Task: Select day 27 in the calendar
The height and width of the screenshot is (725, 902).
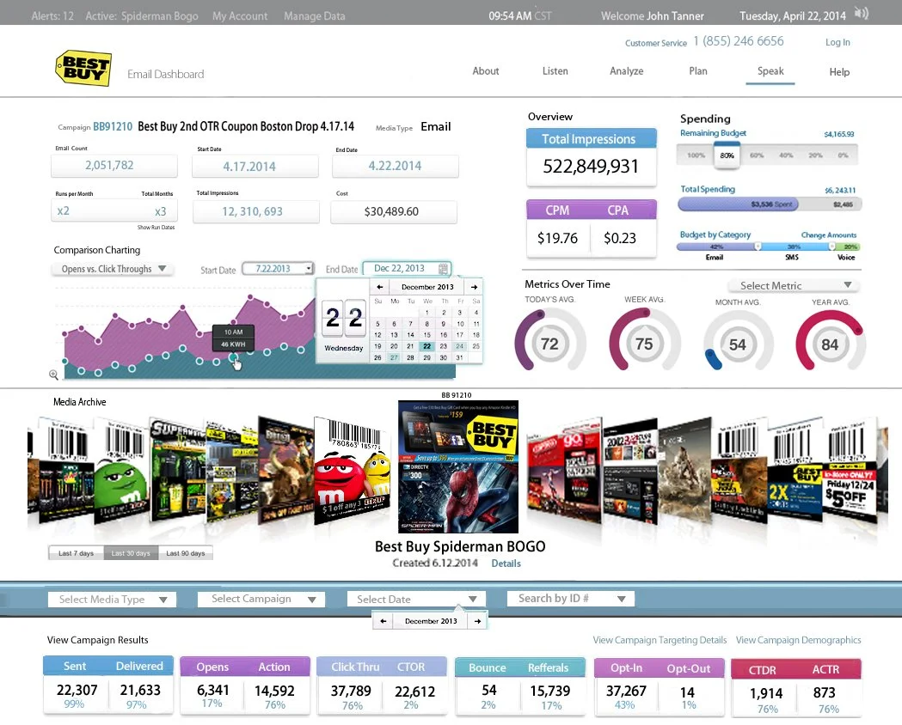Action: [394, 357]
